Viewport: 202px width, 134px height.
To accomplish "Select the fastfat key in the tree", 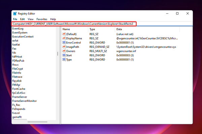I will click(x=16, y=45).
